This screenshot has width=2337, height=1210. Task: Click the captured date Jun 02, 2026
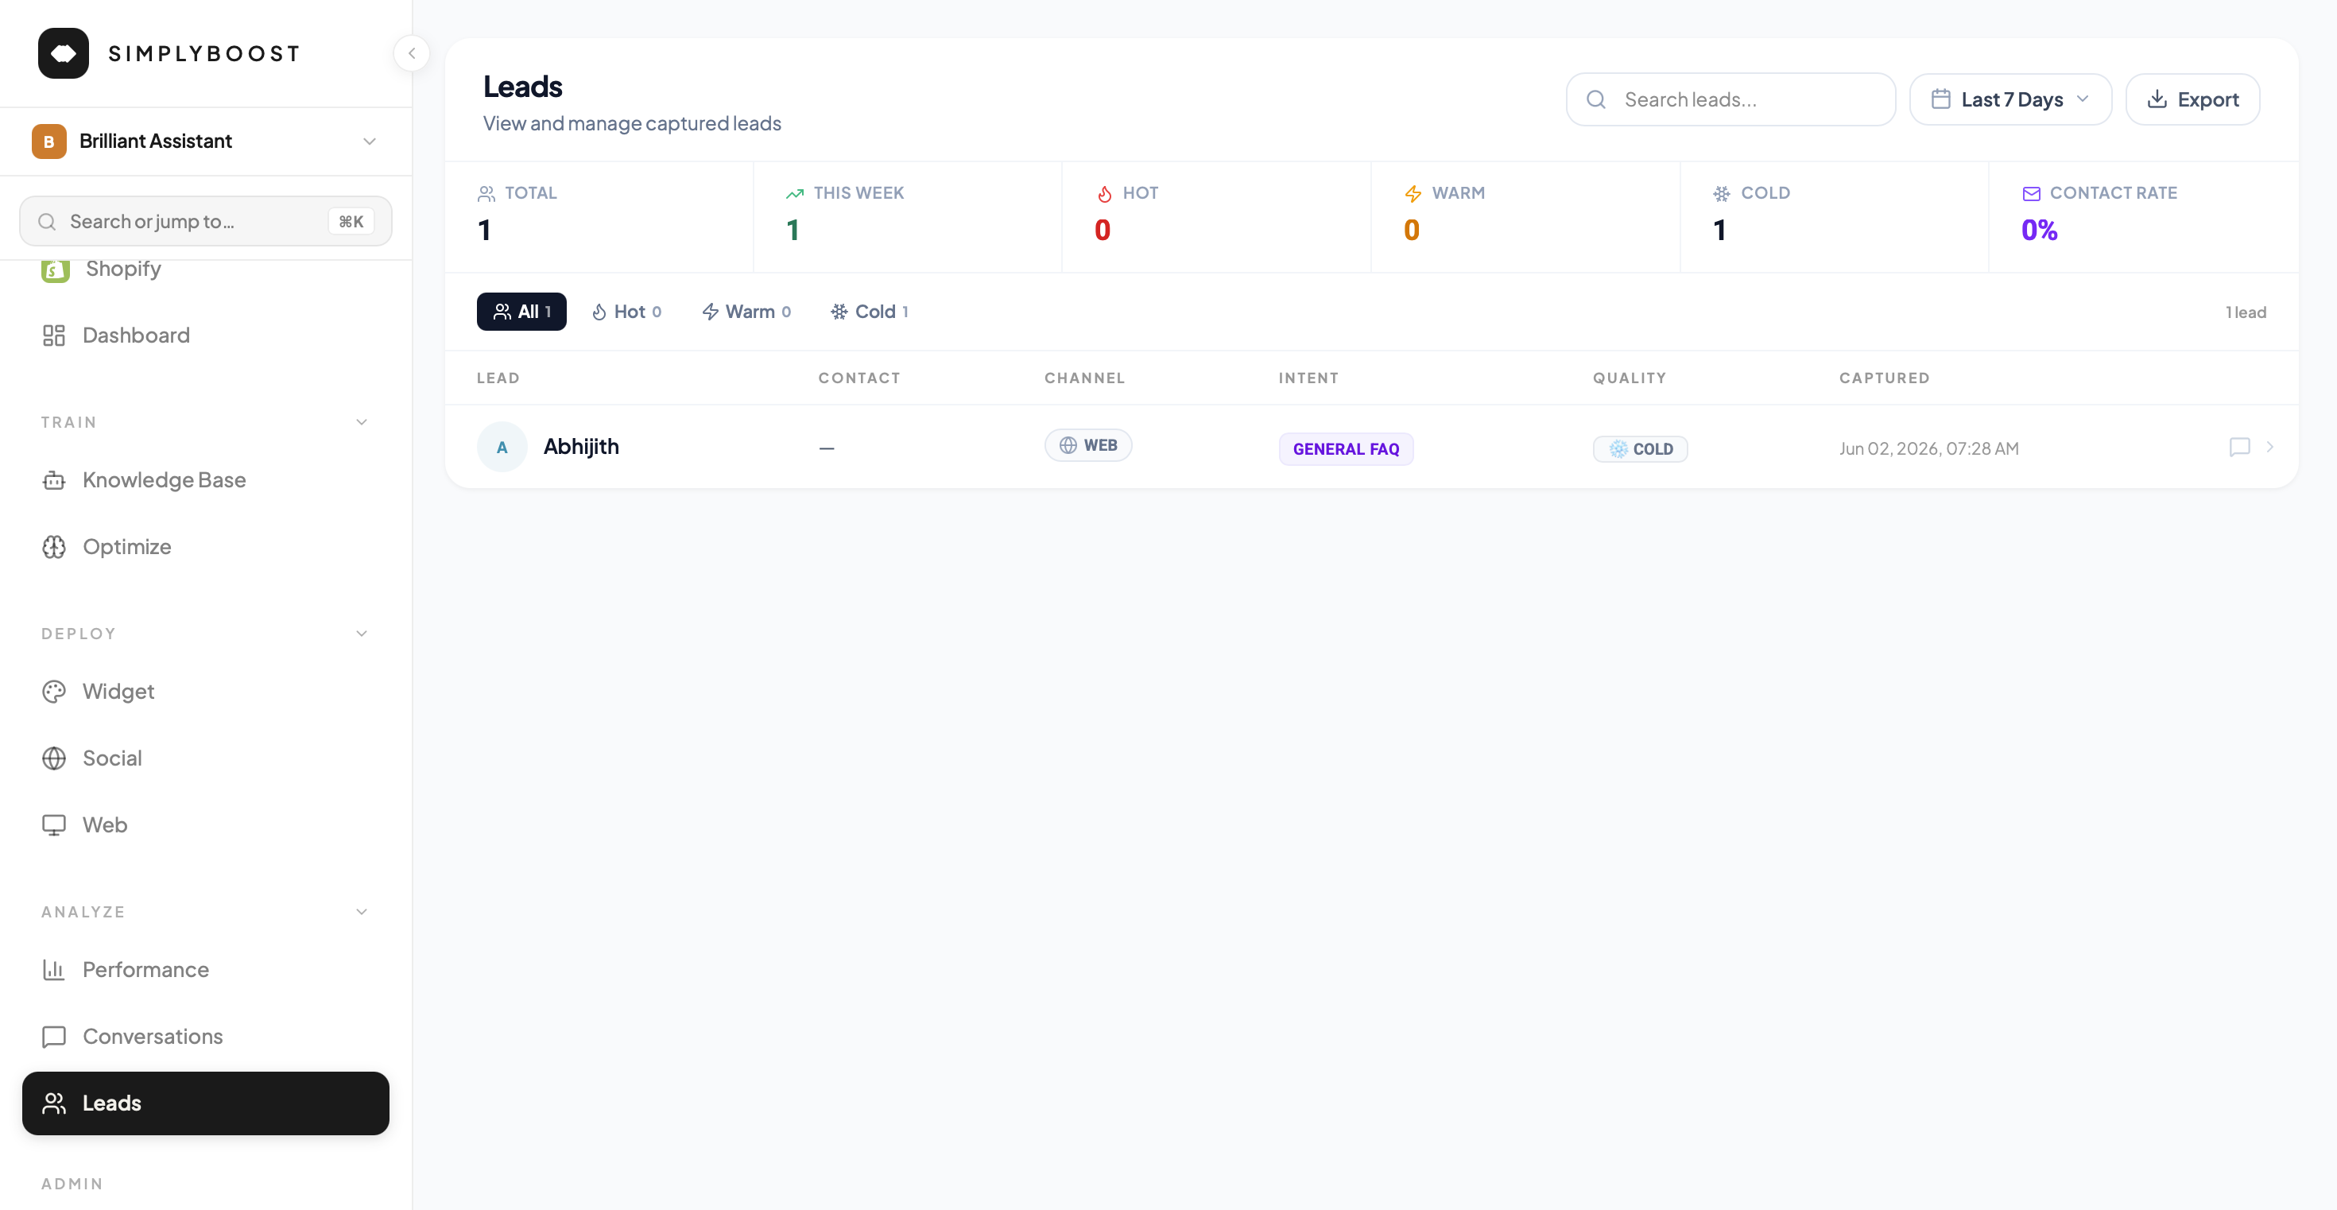1928,449
